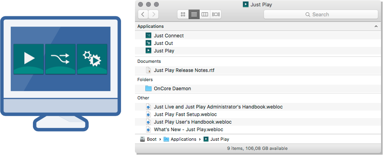
Task: Collapse the Applications group with chevron
Action: [376, 26]
